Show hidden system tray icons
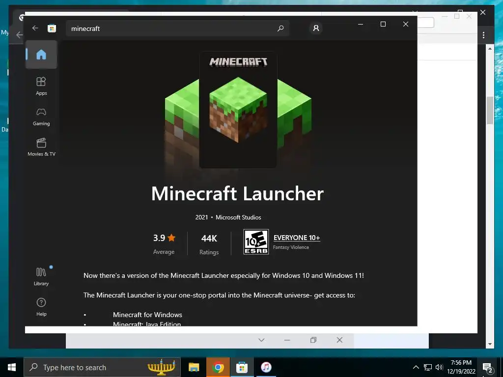 [416, 367]
